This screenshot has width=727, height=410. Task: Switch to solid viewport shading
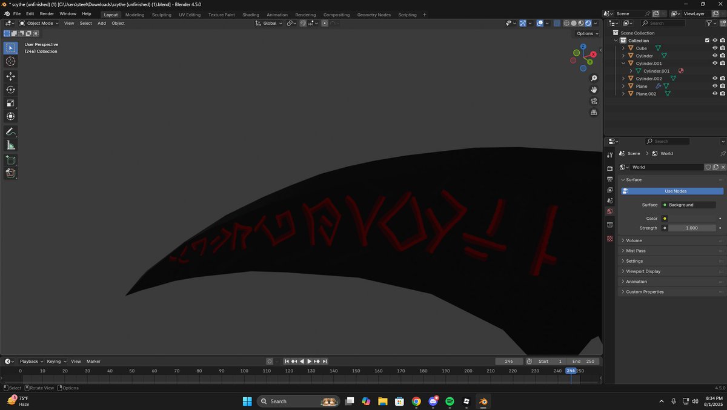(574, 23)
